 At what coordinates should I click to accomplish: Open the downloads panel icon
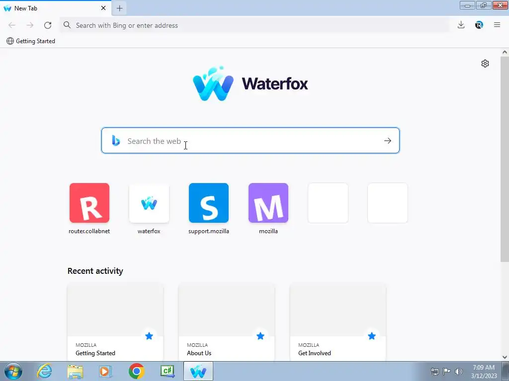click(461, 25)
